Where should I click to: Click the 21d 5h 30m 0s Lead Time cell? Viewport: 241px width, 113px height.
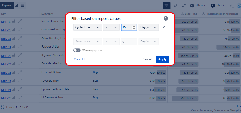tap(185, 98)
